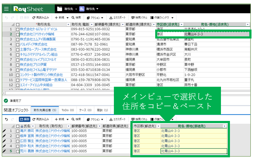
Task: Click pencil edit icon for 滝沢 勝司 row
Action: tap(4, 131)
